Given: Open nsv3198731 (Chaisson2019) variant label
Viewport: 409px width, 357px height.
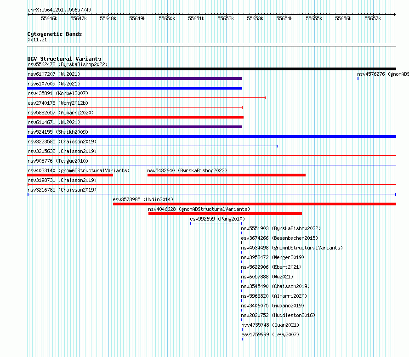Looking at the screenshot, I should click(x=62, y=180).
